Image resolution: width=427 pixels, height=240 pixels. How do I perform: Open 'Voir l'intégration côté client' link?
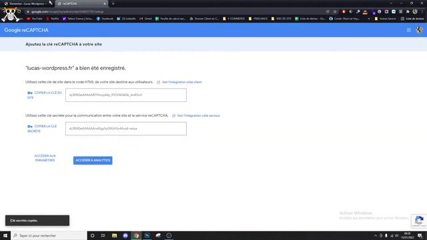[181, 82]
